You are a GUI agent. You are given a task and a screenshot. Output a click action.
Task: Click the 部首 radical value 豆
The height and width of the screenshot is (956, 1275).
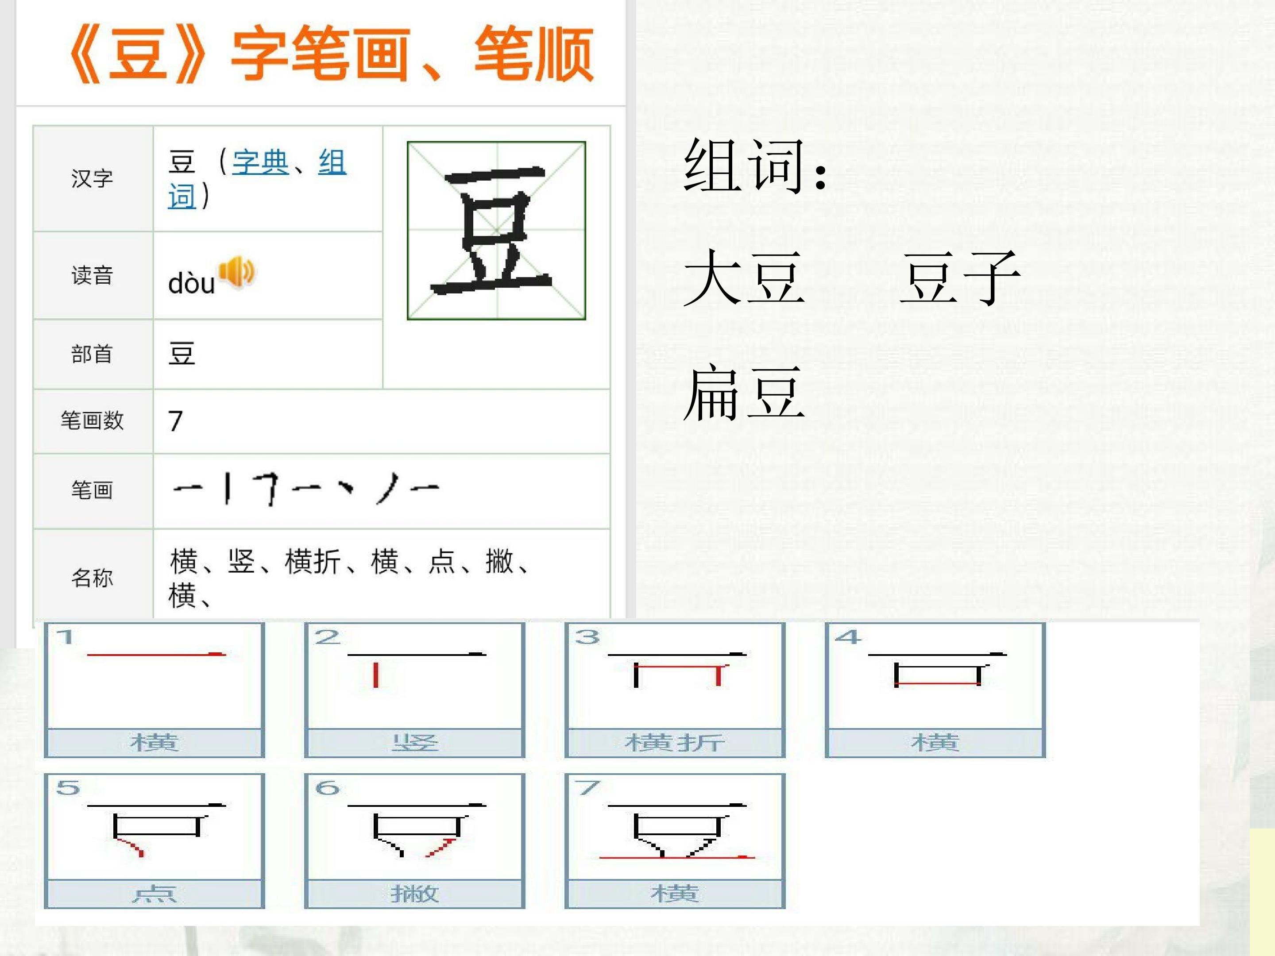click(182, 354)
